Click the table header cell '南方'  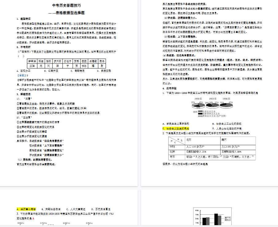[x=238, y=141]
